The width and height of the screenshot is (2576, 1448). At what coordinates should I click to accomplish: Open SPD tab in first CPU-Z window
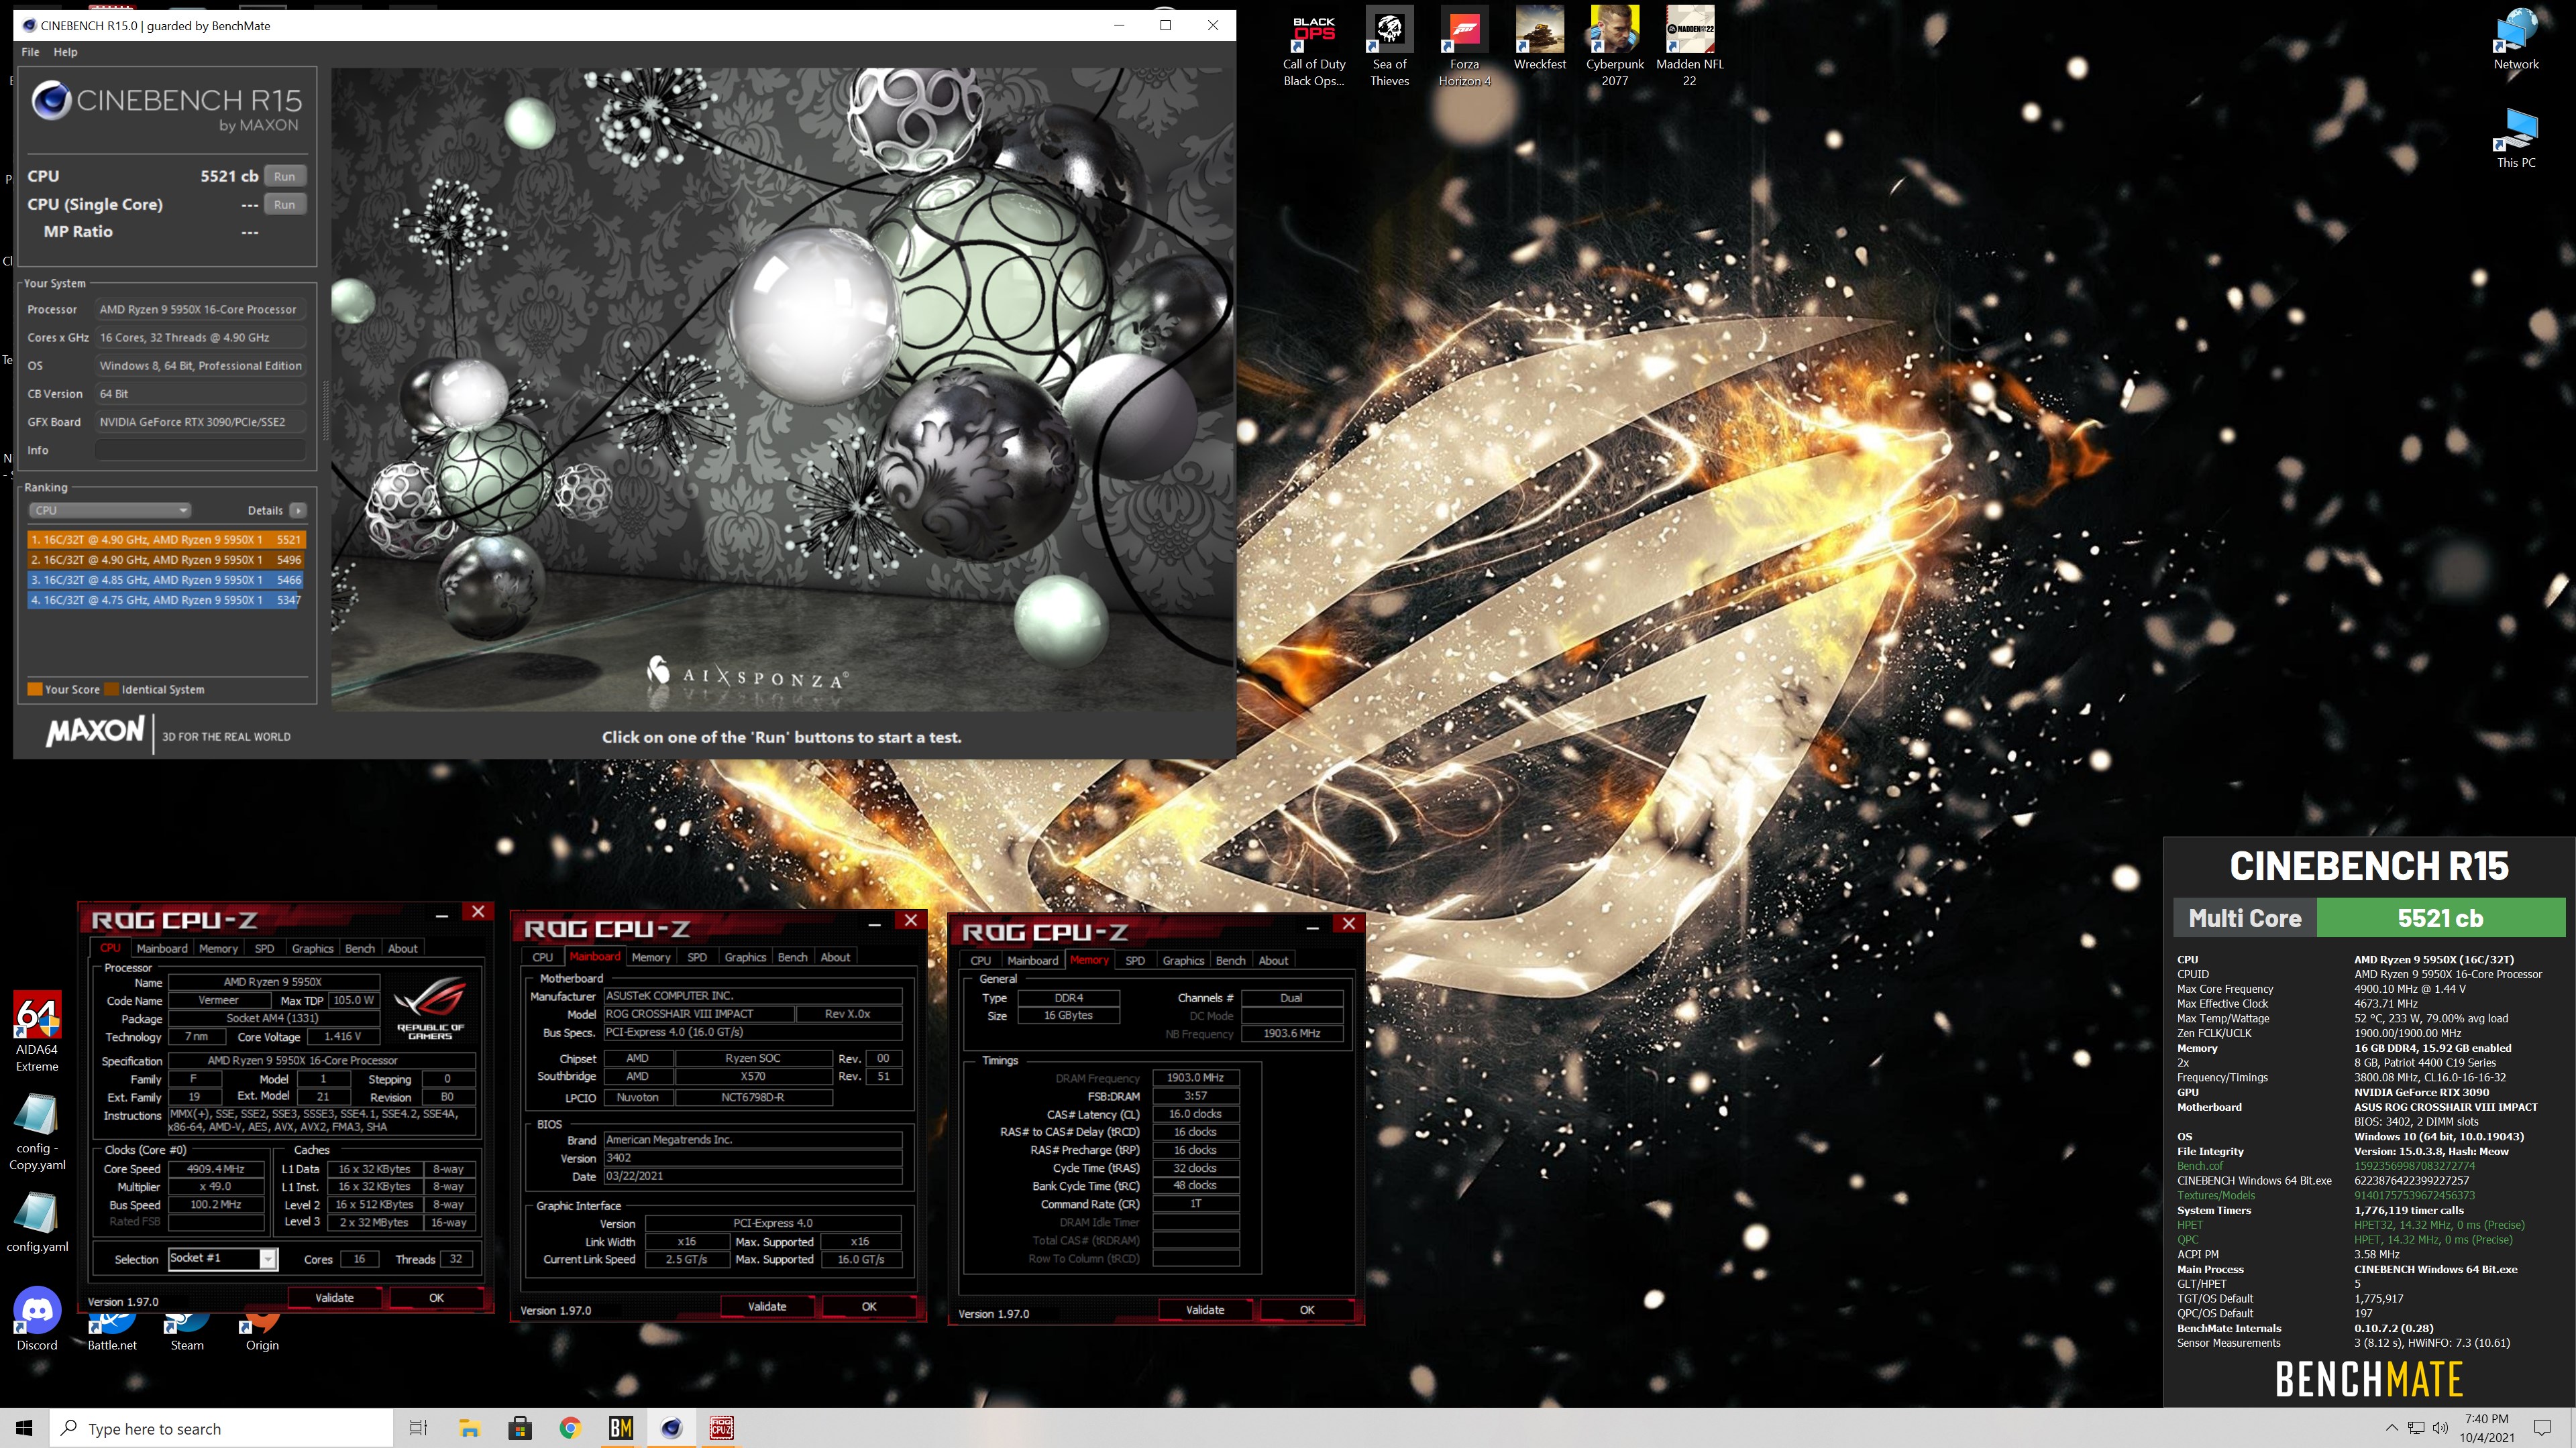tap(264, 949)
